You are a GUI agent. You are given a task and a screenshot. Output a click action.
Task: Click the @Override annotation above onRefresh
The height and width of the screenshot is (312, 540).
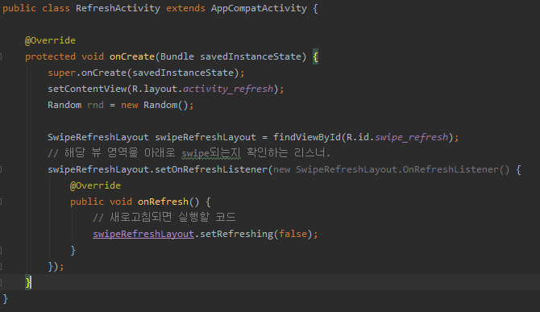click(95, 185)
